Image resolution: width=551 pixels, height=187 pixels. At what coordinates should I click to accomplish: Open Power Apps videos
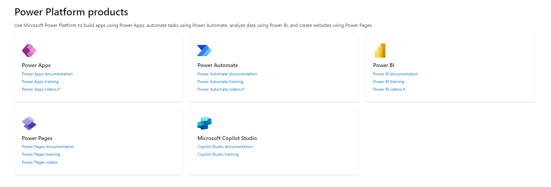click(39, 89)
